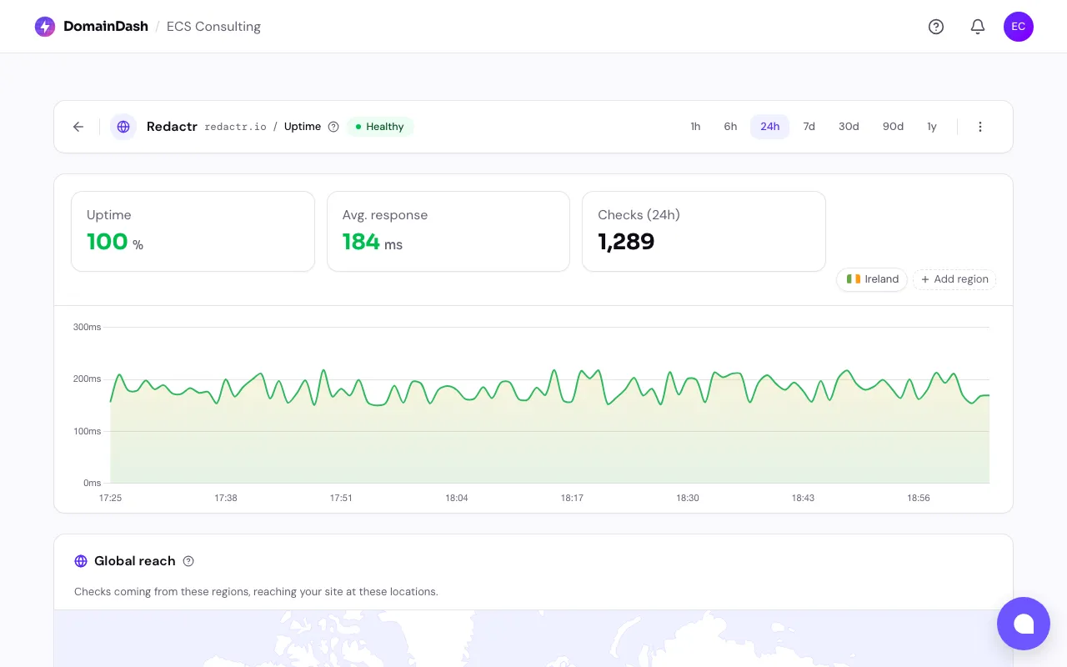Screen dimensions: 1067x667
Task: Open ECS Consulting workspace breadcrumb
Action: click(x=213, y=27)
